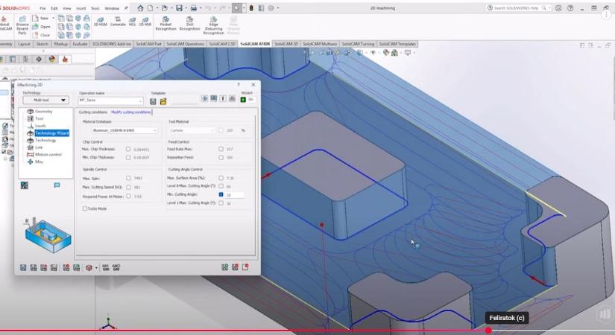Click the appearance color ball manager tab
This screenshot has width=615, height=335.
(51, 59)
